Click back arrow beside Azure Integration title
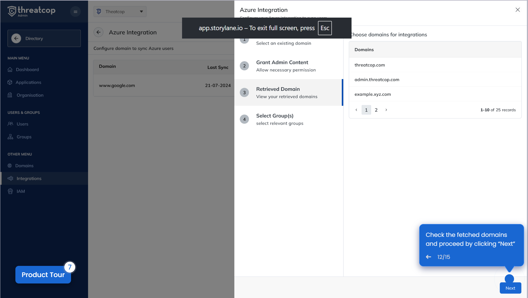 pyautogui.click(x=98, y=32)
